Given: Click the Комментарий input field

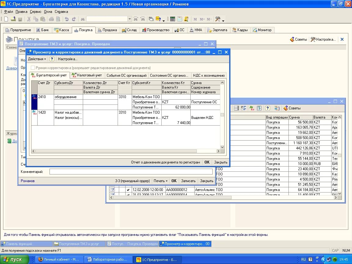Looking at the screenshot, I should tap(131, 172).
